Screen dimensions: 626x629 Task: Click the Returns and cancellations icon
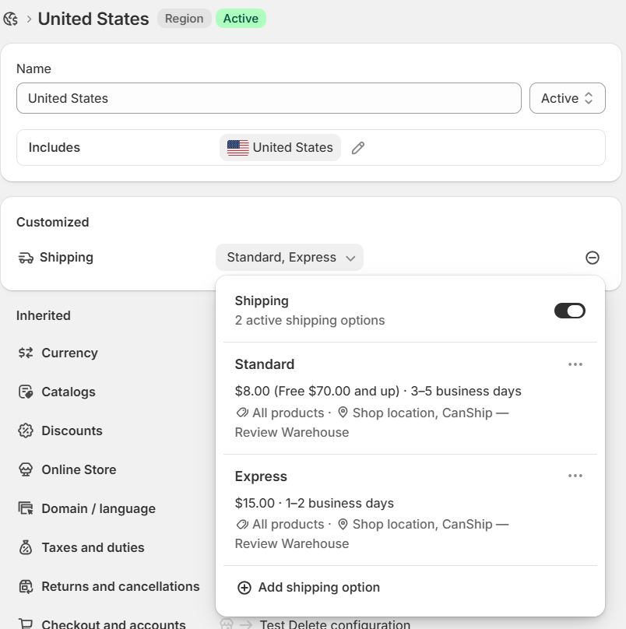coord(26,586)
